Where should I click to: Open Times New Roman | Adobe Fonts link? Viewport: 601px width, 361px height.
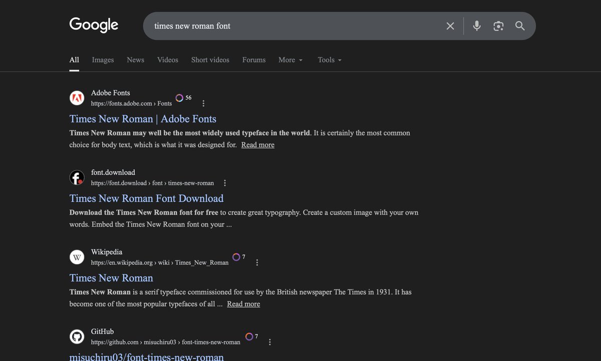143,119
